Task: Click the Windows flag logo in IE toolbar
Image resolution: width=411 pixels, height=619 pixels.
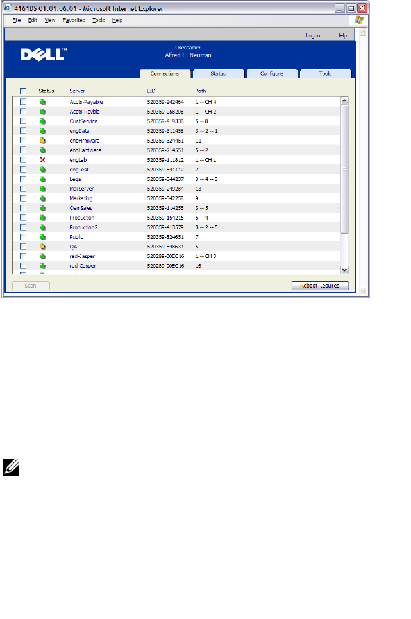Action: tap(358, 20)
